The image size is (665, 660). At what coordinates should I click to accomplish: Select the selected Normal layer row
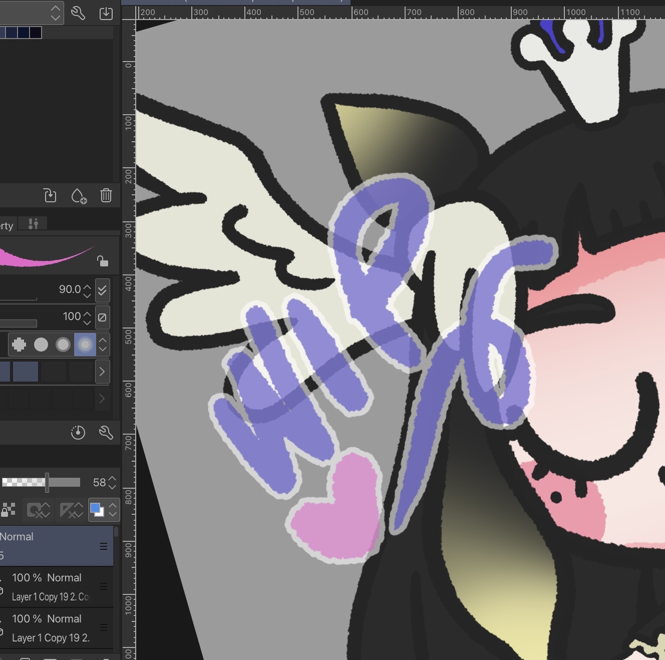point(50,546)
